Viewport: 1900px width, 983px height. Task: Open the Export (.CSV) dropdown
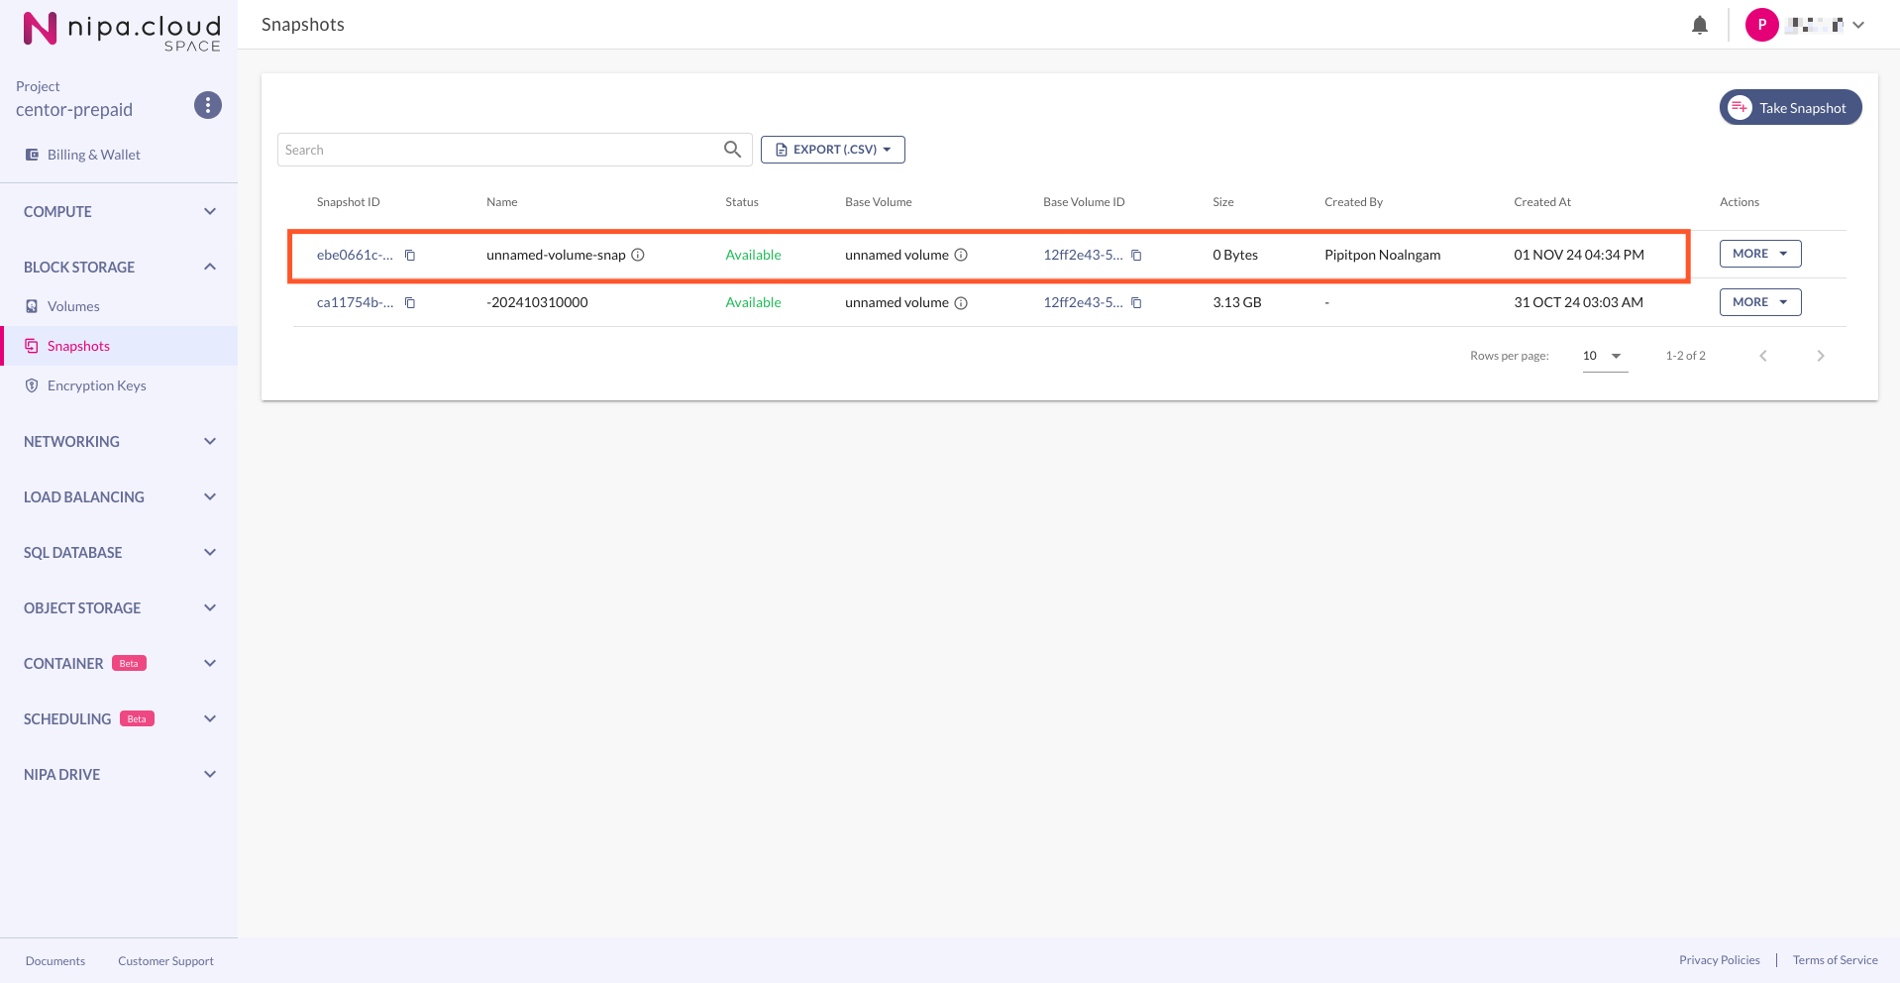click(833, 150)
